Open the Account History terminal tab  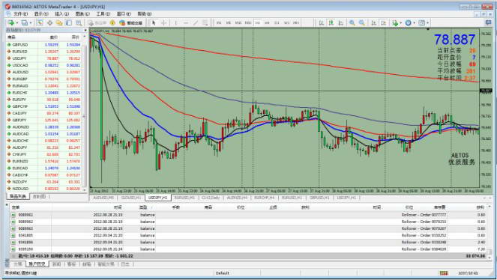pos(37,264)
